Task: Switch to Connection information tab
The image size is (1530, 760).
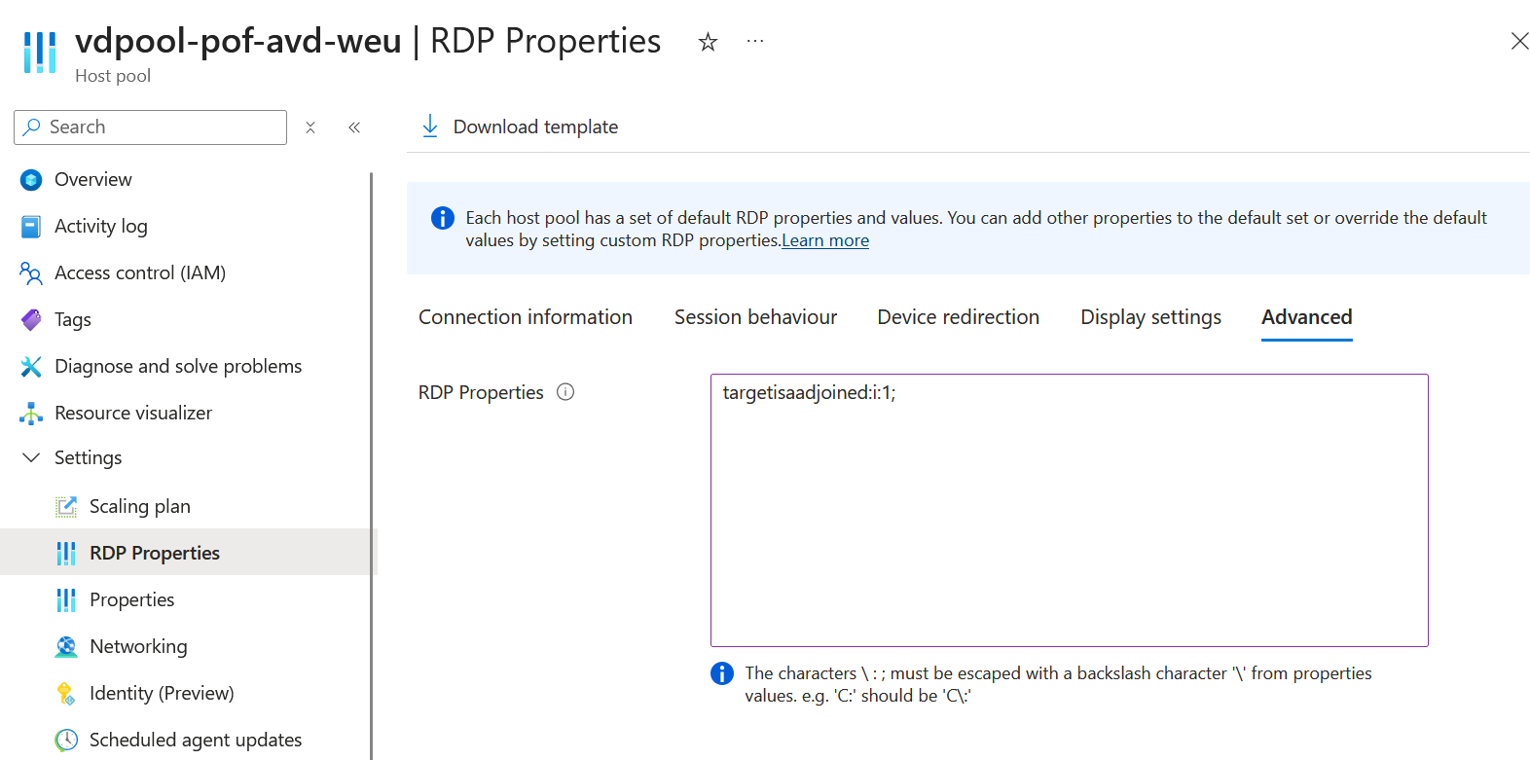Action: pyautogui.click(x=525, y=317)
